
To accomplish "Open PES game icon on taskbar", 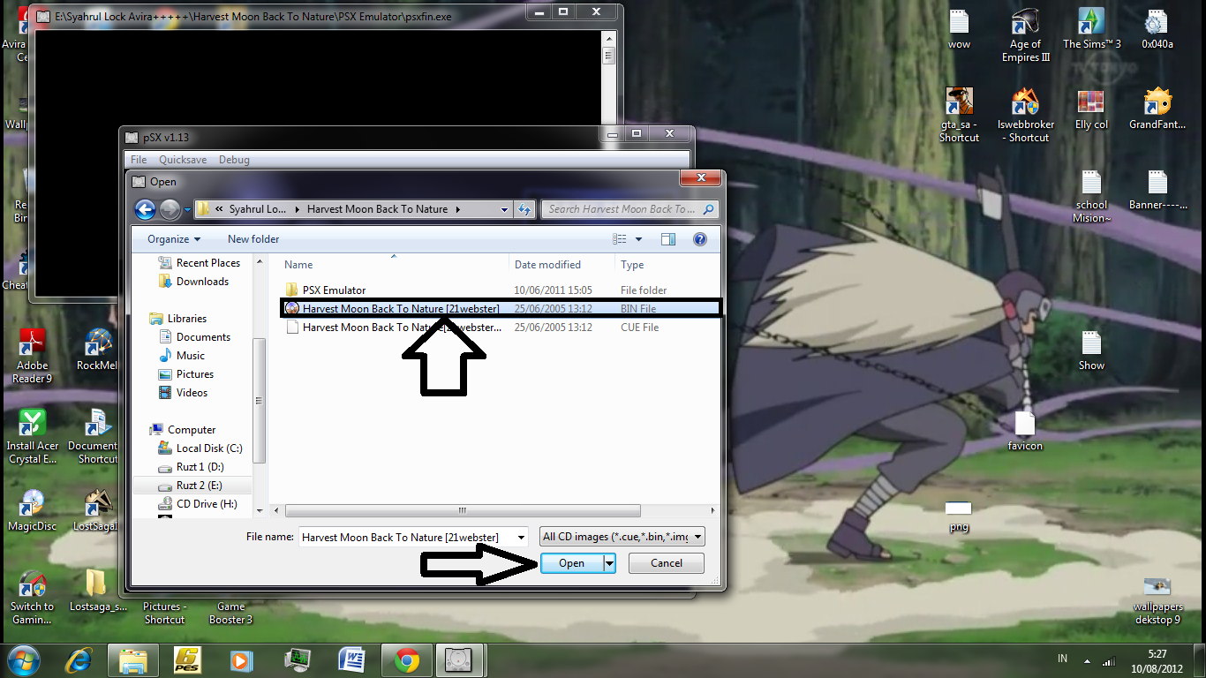I will (188, 659).
